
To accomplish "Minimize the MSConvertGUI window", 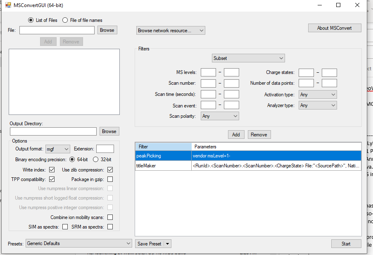I will point(320,5).
